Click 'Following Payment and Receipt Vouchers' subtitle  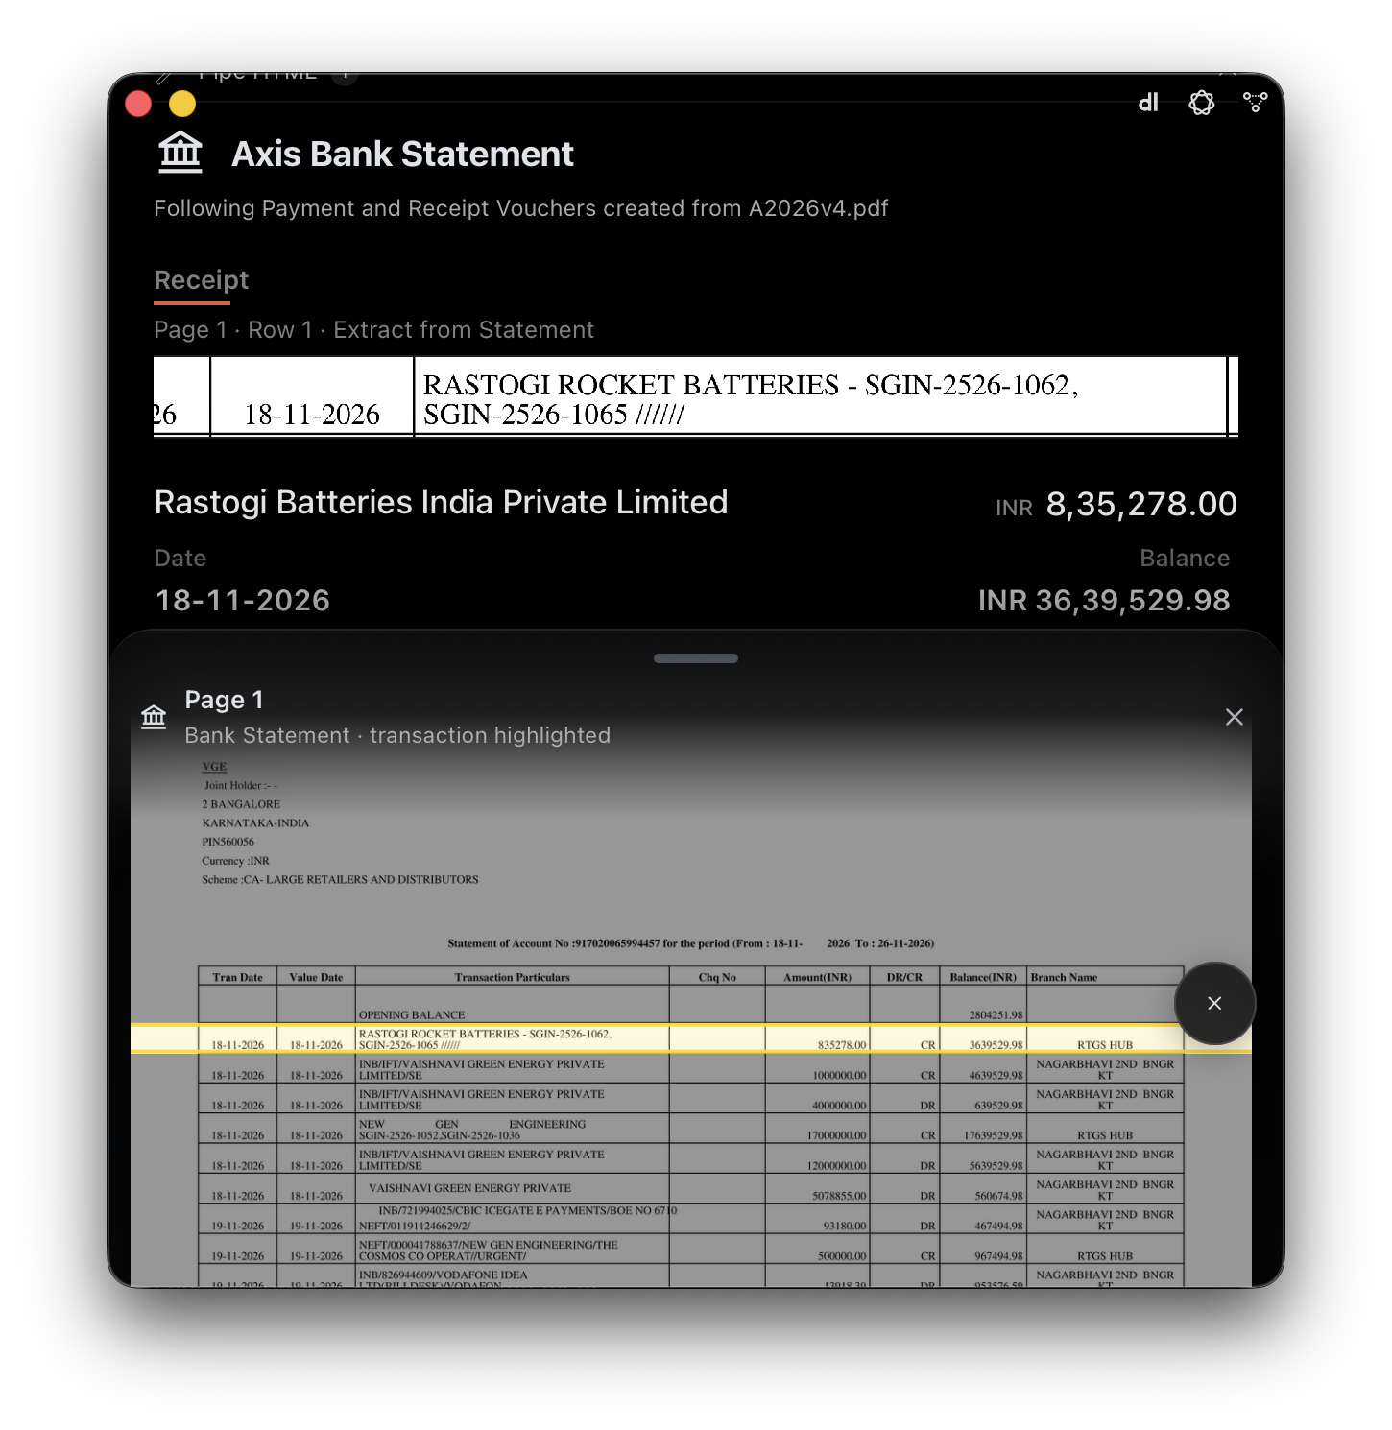point(521,208)
